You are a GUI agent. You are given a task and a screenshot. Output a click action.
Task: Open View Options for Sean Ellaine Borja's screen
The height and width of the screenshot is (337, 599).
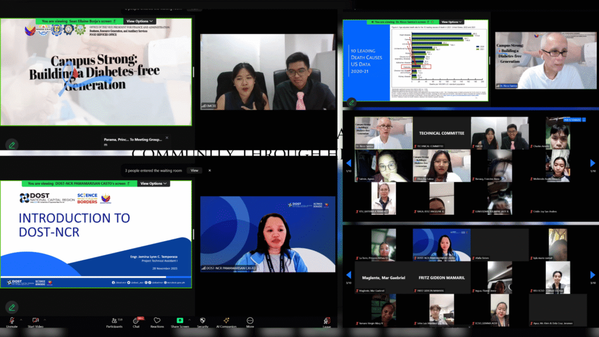tap(140, 21)
